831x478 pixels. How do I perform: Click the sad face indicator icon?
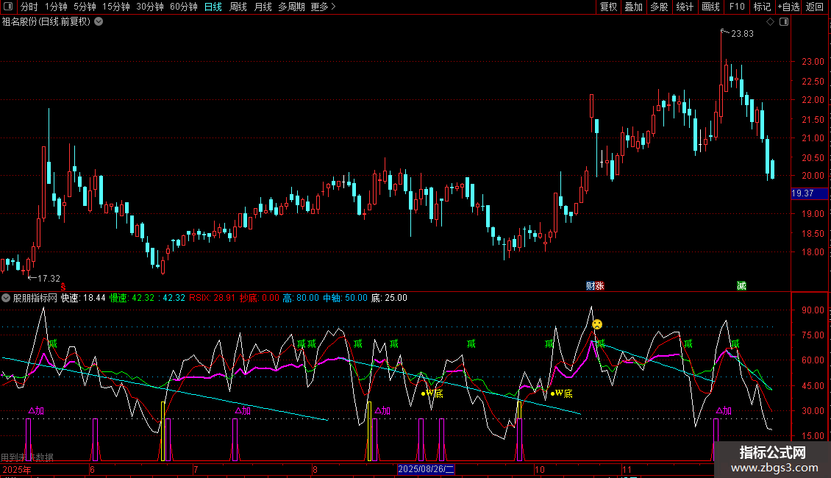[x=597, y=324]
